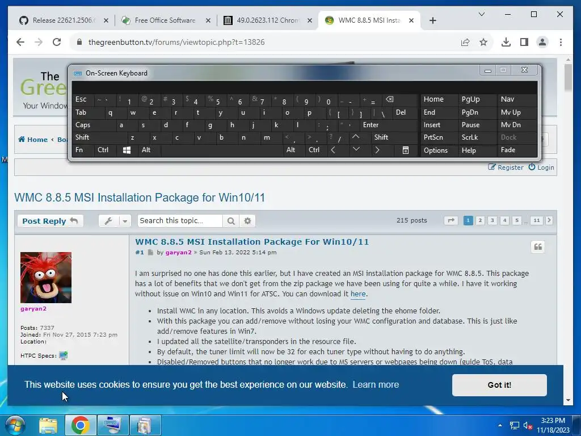The height and width of the screenshot is (436, 581).
Task: Open the HTPC Specs monitor icon
Action: (64, 355)
